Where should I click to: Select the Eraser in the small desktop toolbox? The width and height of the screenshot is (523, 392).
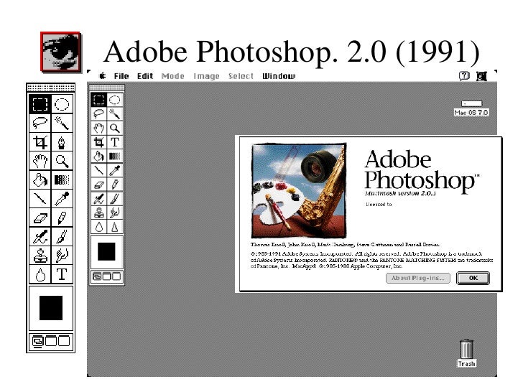tap(98, 185)
